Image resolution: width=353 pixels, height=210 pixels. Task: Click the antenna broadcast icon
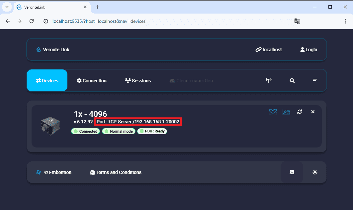pyautogui.click(x=269, y=81)
